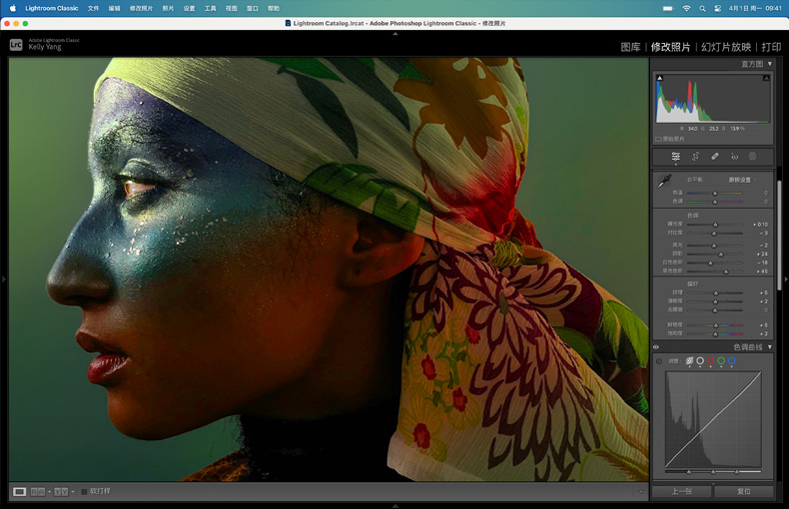Open the Masking tool

coord(753,157)
